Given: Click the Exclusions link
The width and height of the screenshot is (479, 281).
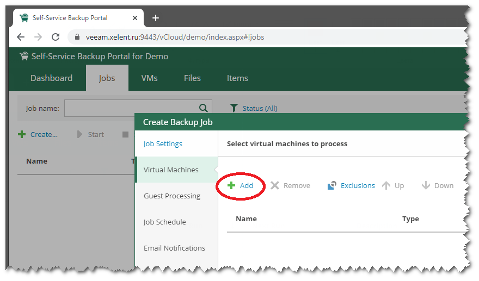Looking at the screenshot, I should (358, 185).
